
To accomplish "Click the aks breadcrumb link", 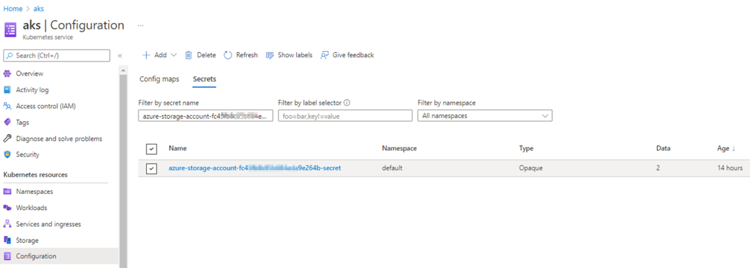I will [39, 9].
